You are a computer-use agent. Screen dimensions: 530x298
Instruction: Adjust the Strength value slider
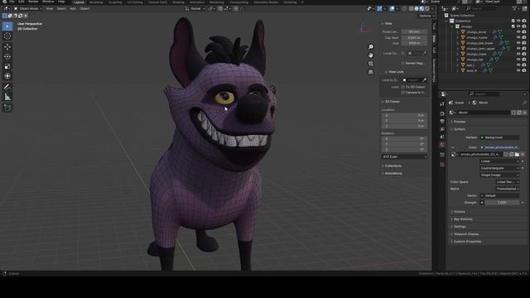pyautogui.click(x=502, y=203)
